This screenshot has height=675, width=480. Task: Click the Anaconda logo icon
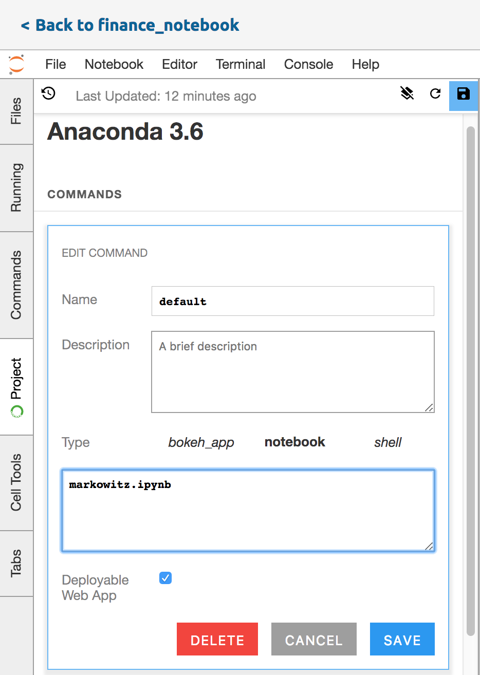coord(16,64)
